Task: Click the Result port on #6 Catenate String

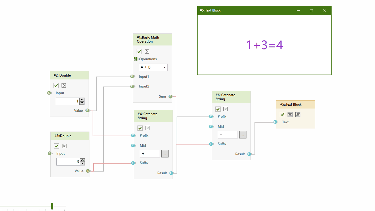Action: coord(249,154)
